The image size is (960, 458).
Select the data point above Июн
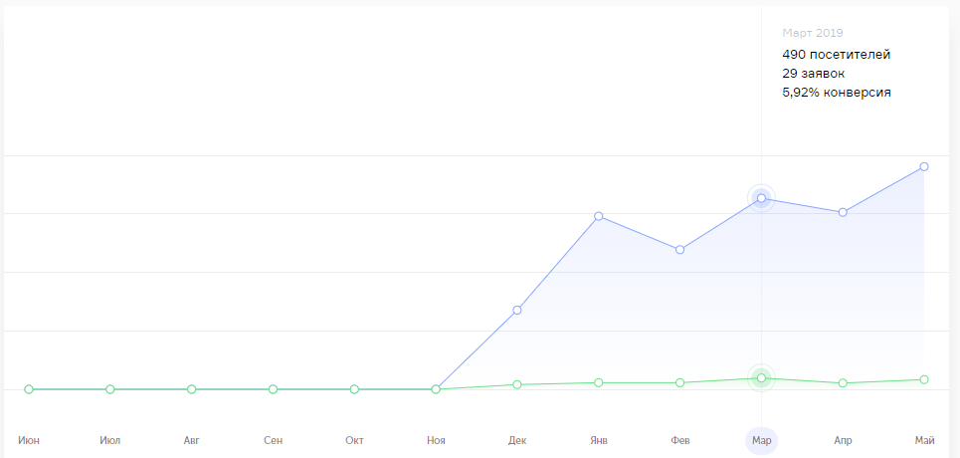click(29, 389)
